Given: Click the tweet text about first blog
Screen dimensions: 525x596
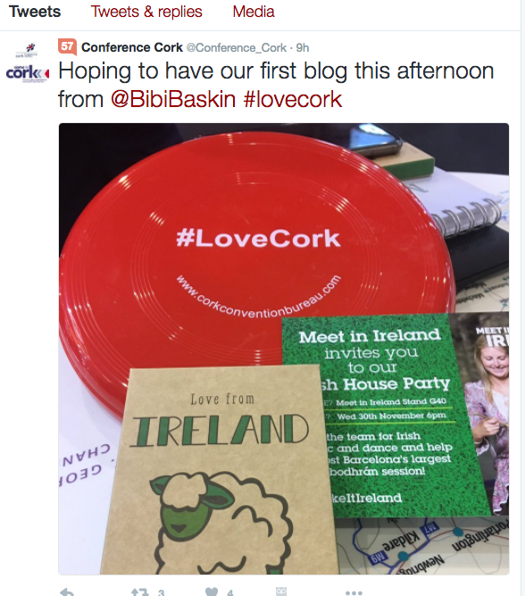Looking at the screenshot, I should (276, 85).
